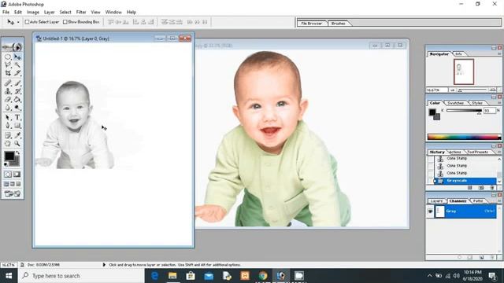Switch to Full Screen with Menu Bar
Image resolution: width=504 pixels, height=283 pixels.
(x=13, y=184)
